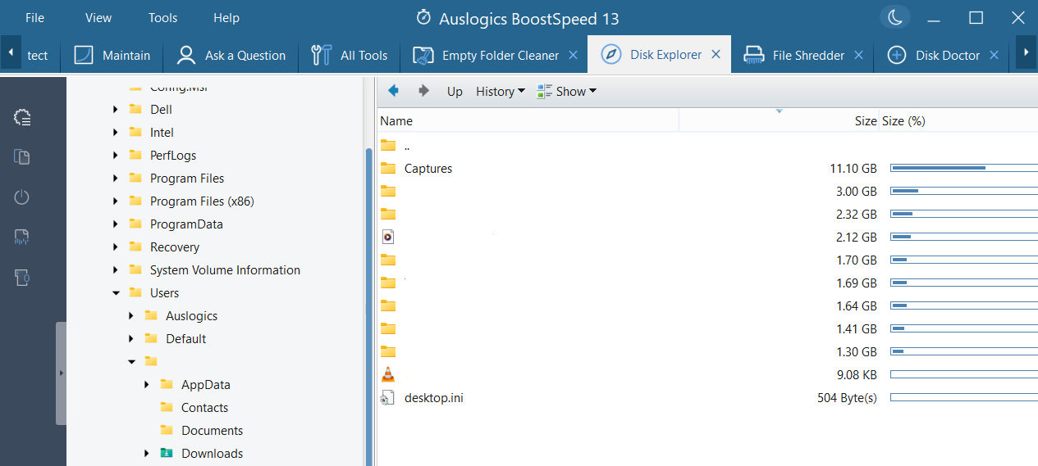The width and height of the screenshot is (1038, 466).
Task: Click the duplicate files icon in the left sidebar
Action: tap(22, 157)
